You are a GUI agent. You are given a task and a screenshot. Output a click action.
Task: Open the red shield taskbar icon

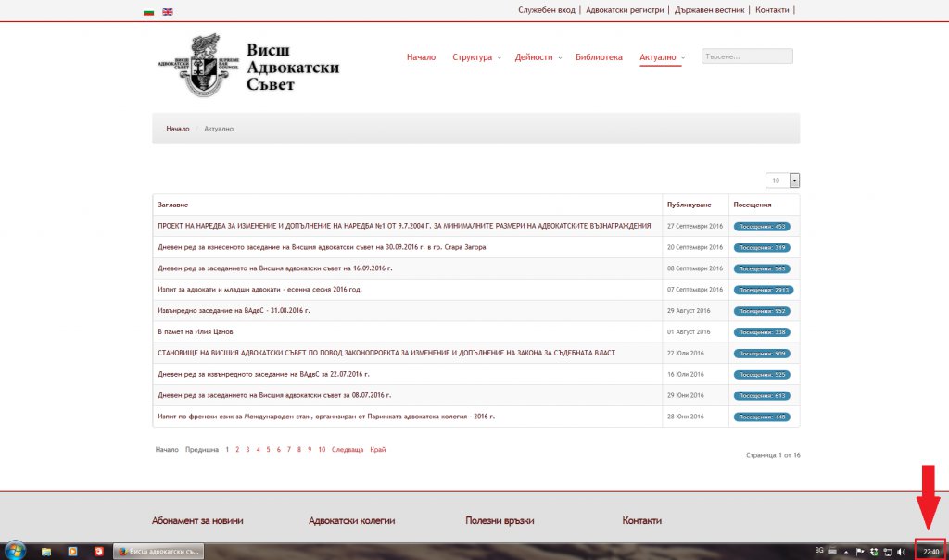[x=98, y=552]
